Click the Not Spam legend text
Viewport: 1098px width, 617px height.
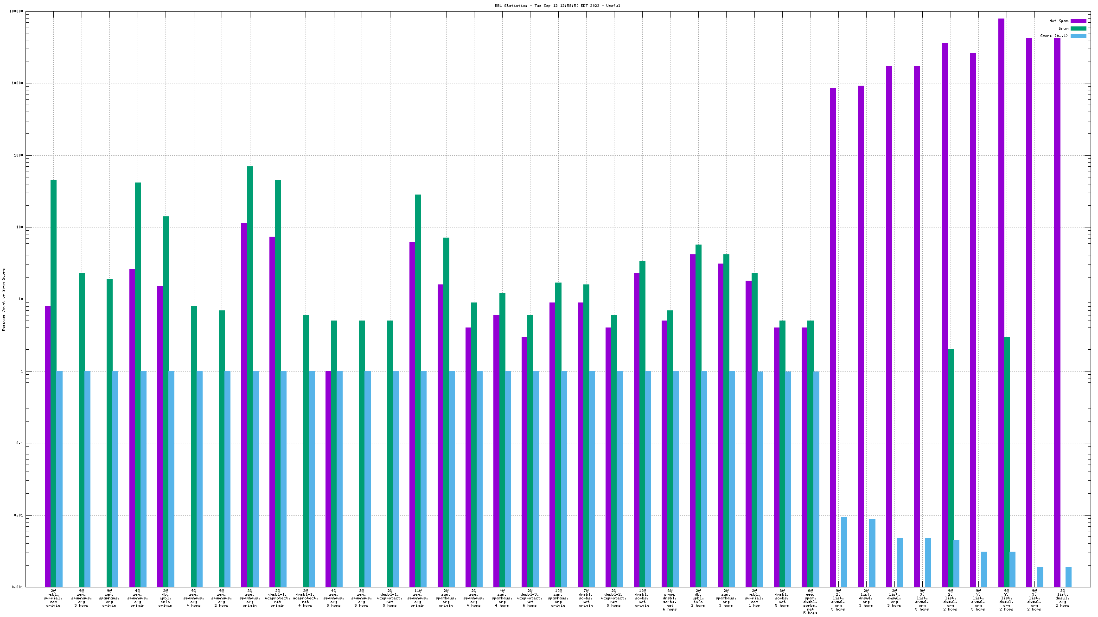pos(1059,21)
